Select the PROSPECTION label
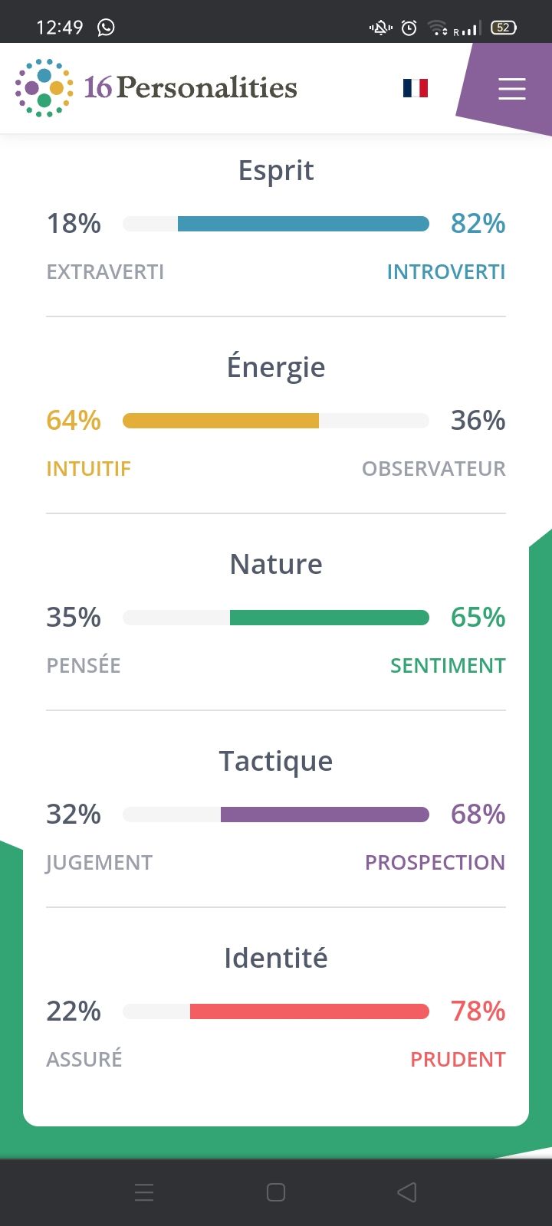This screenshot has width=552, height=1226. pyautogui.click(x=435, y=863)
